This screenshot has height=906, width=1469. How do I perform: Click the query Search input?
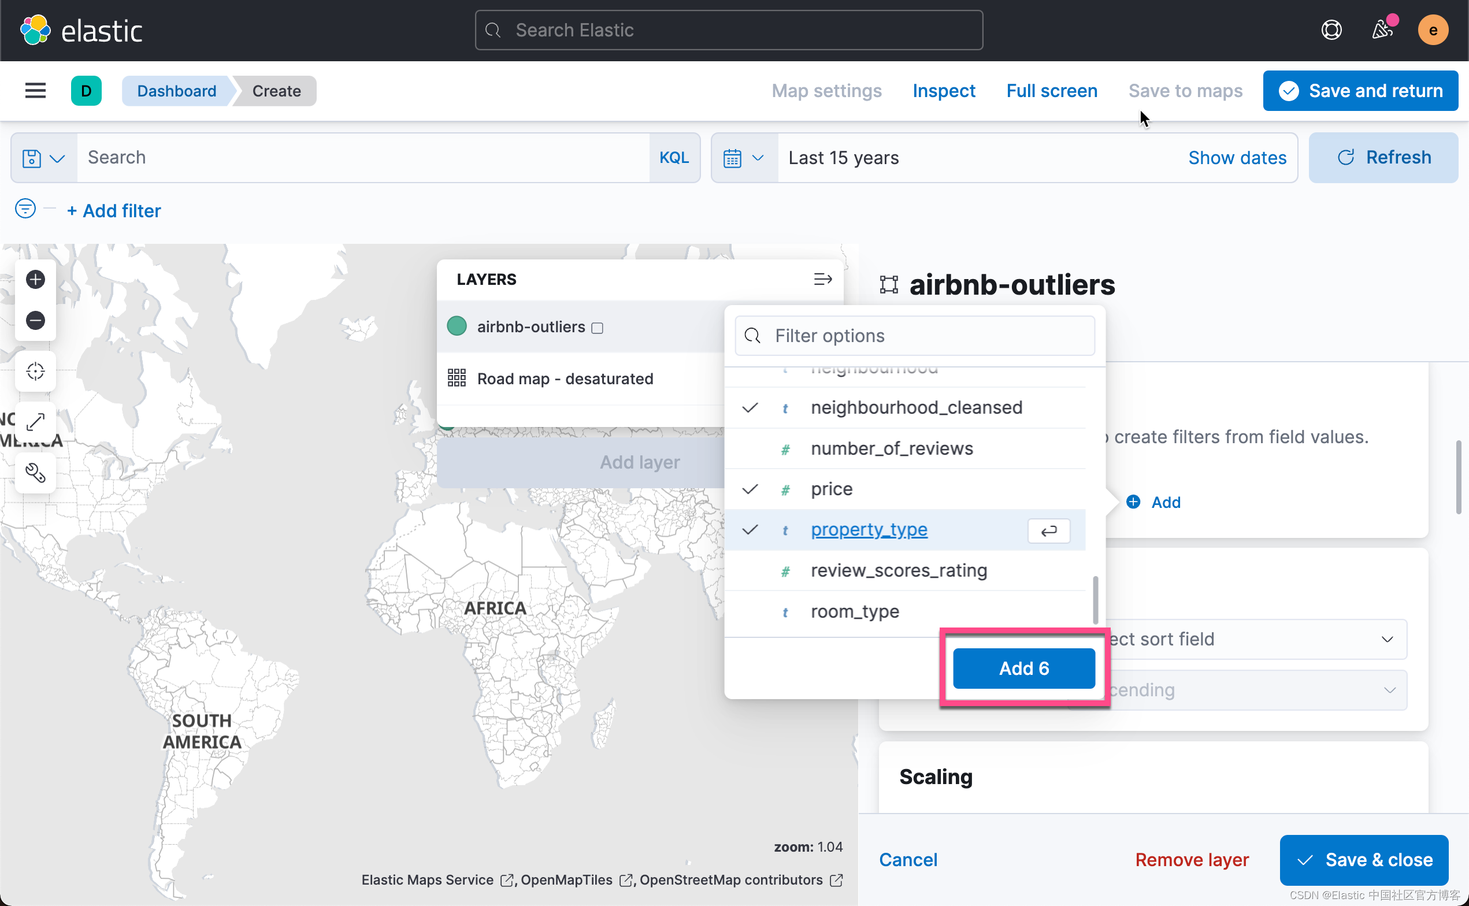click(362, 158)
